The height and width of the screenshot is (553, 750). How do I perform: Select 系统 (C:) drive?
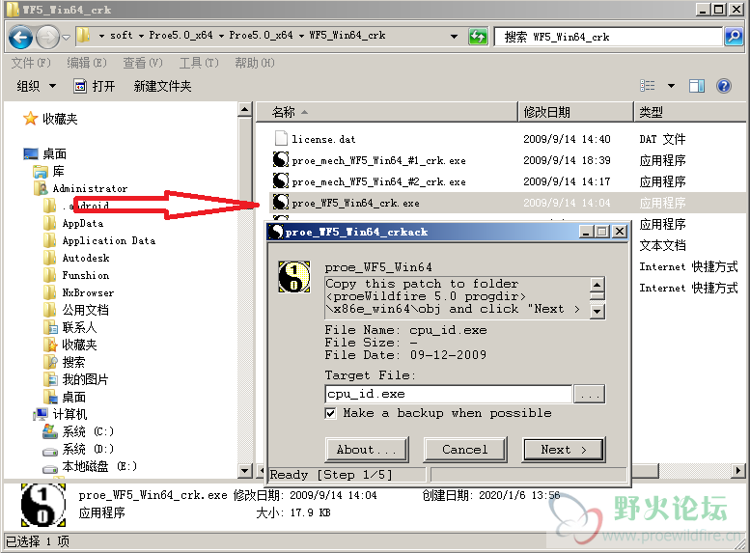(78, 431)
